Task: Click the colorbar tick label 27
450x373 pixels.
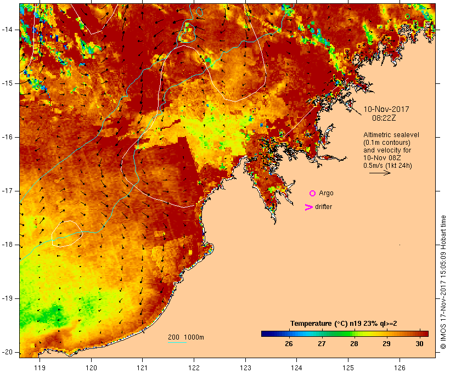Action: pyautogui.click(x=322, y=344)
